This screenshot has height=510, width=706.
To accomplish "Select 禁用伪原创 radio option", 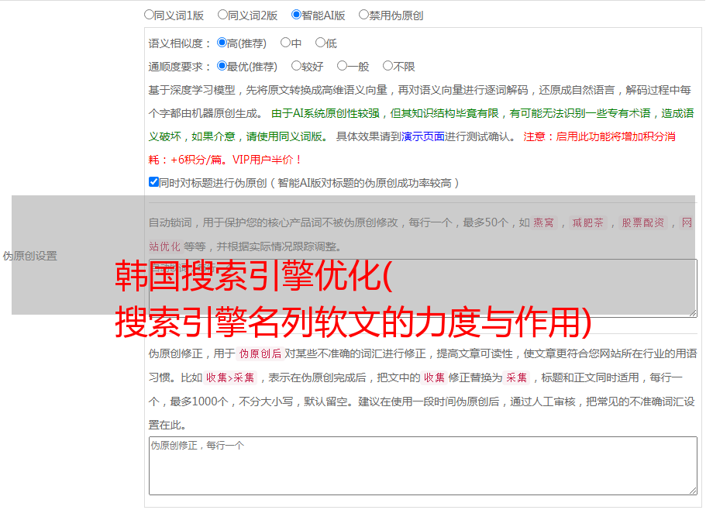I will click(363, 15).
